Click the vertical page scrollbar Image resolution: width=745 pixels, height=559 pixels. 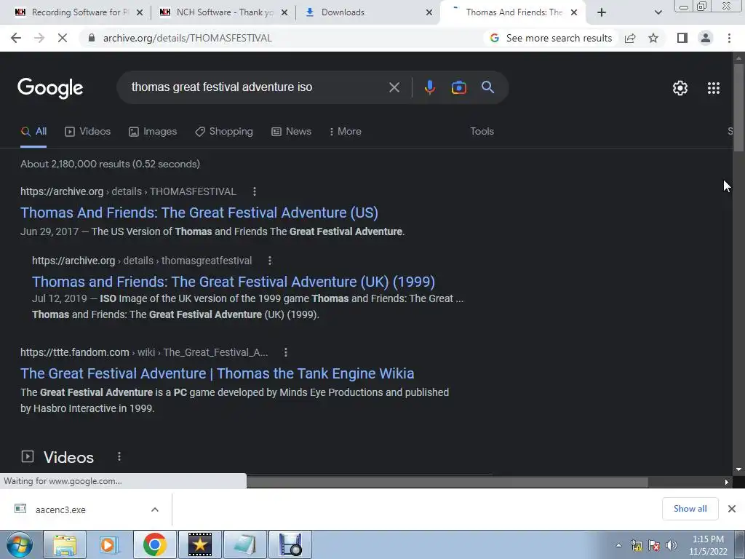pyautogui.click(x=738, y=109)
